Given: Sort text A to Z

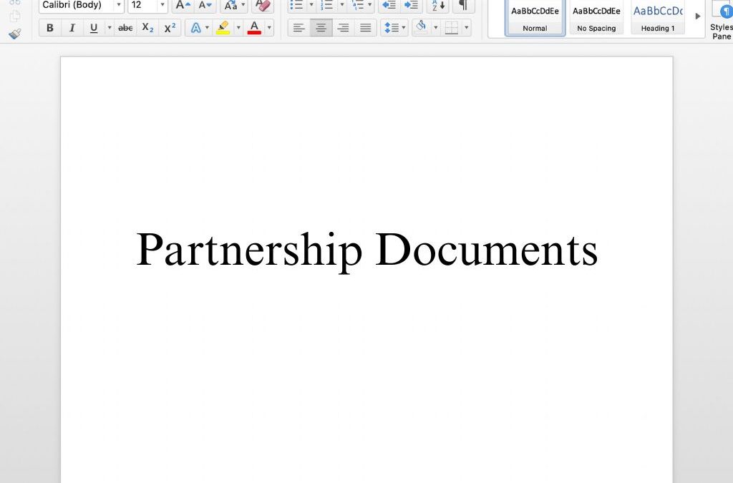Looking at the screenshot, I should (439, 6).
